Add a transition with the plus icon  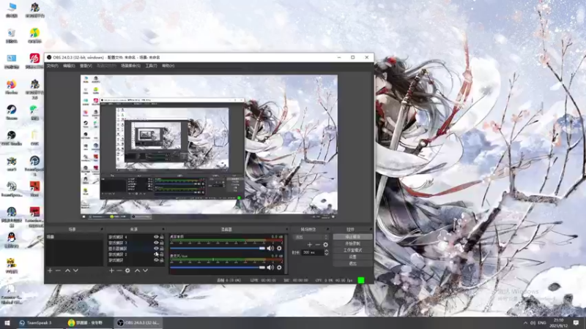click(309, 245)
